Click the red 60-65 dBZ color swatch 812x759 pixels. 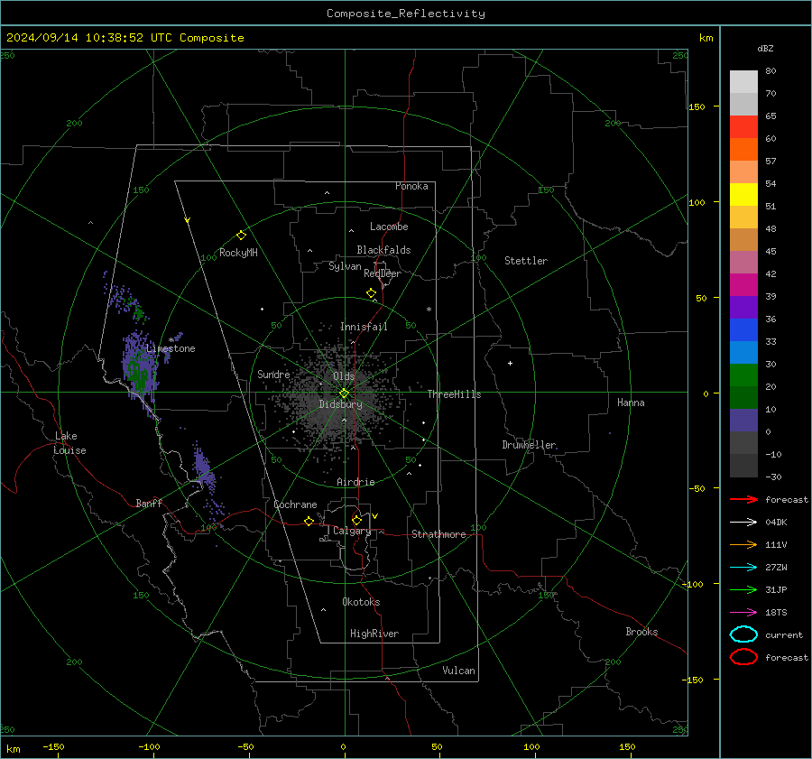(743, 127)
